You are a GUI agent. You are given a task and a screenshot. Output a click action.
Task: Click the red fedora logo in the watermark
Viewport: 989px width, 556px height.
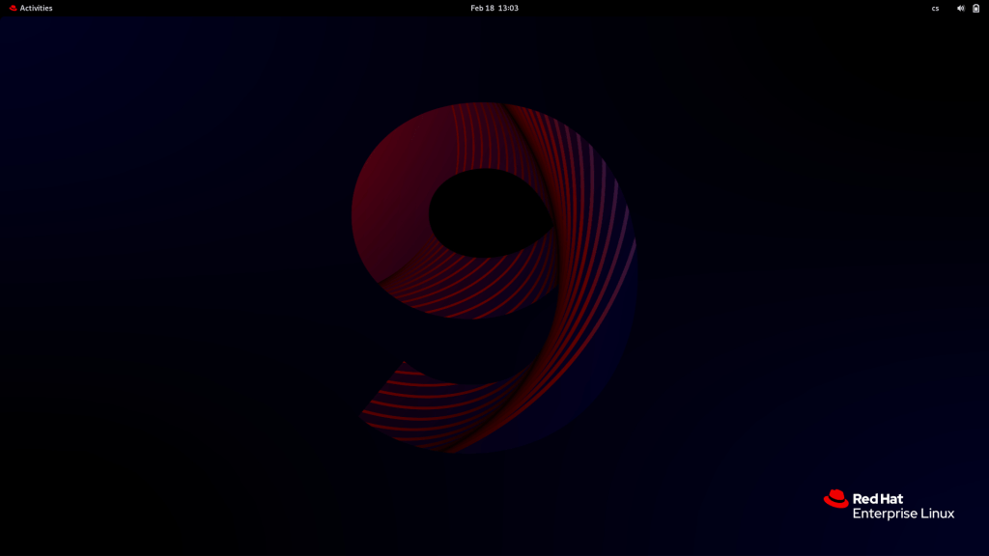point(835,499)
